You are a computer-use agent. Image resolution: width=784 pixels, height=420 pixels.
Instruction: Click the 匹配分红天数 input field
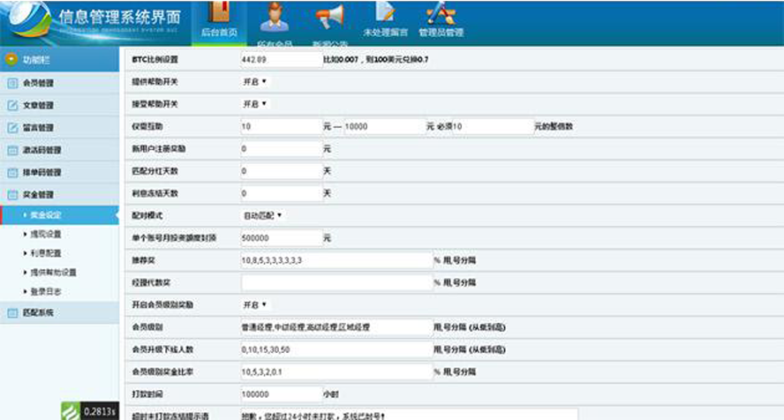pos(282,171)
